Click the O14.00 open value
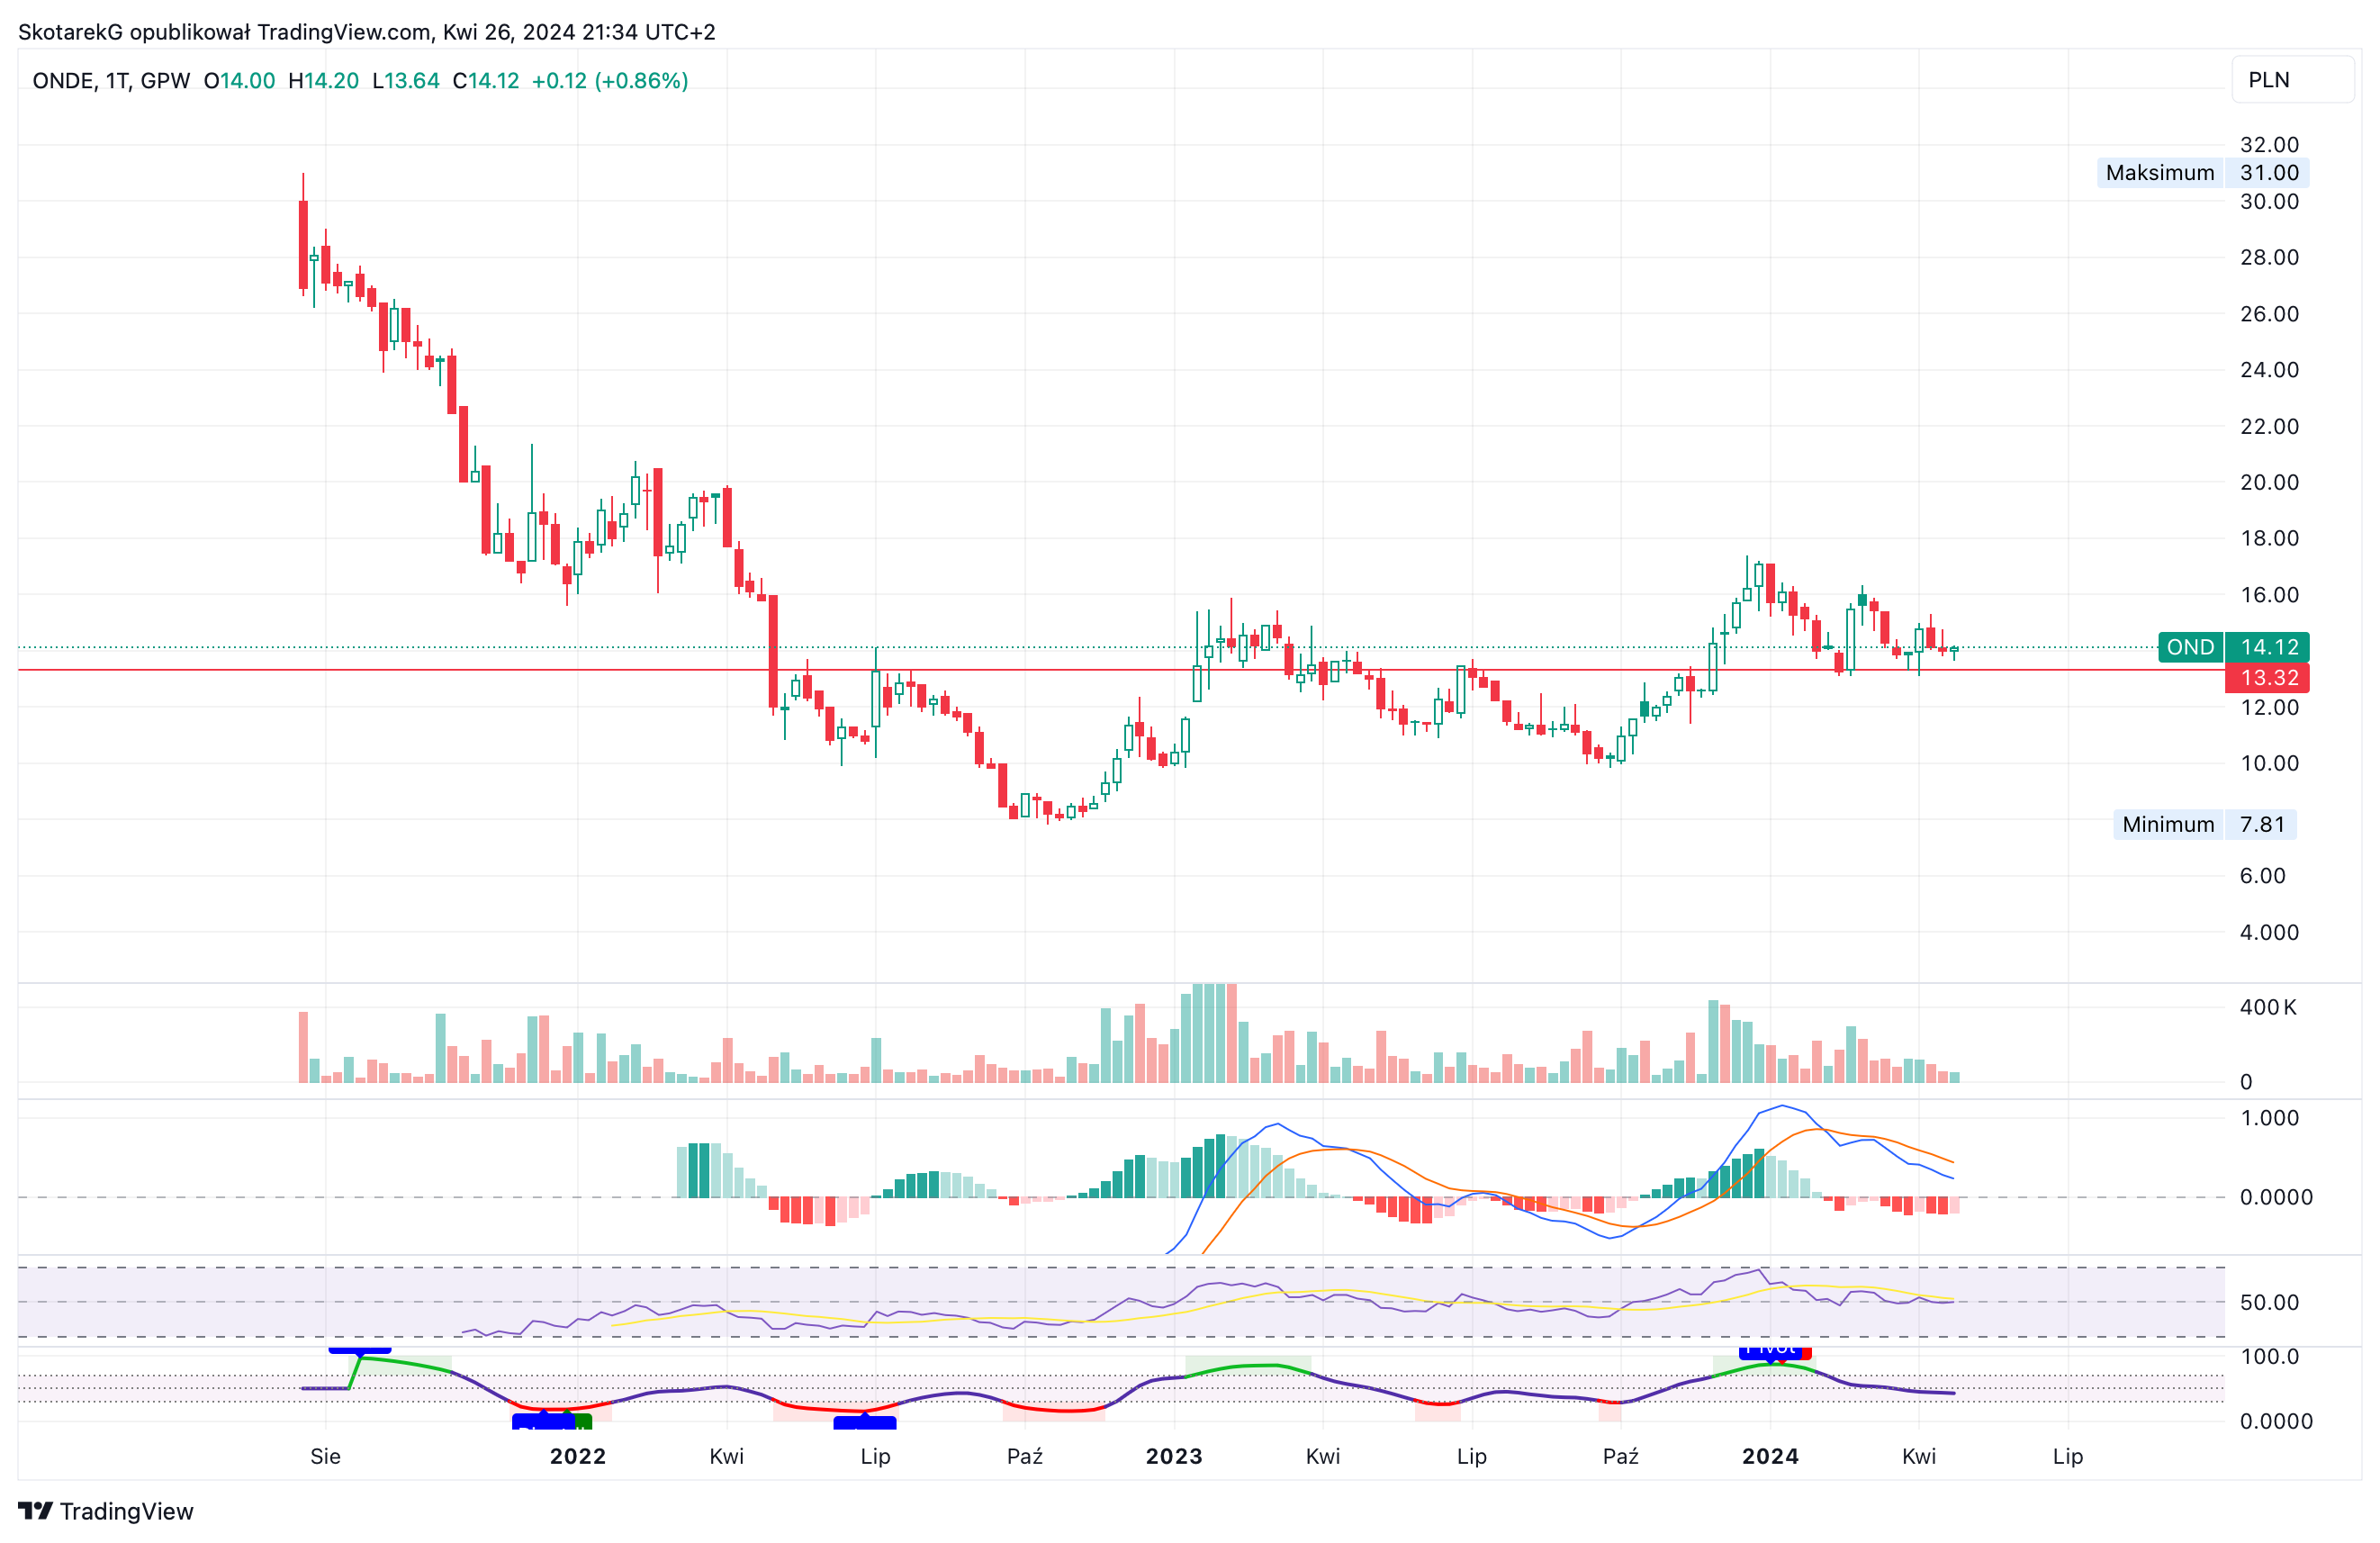 239,81
